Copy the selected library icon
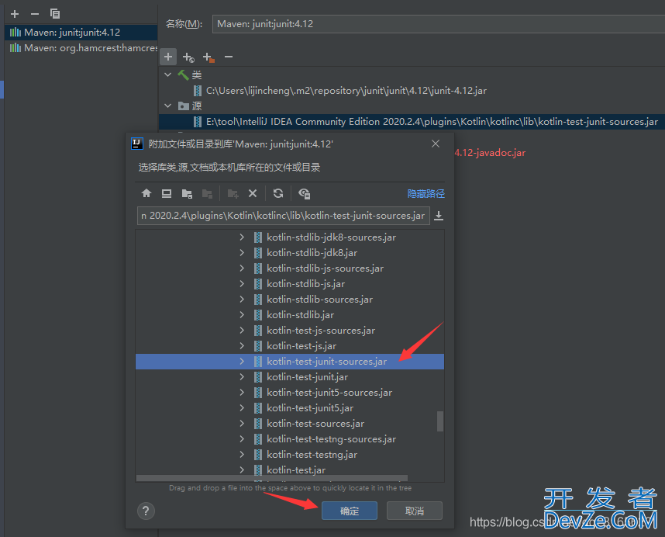Viewport: 665px width, 537px height. pos(55,14)
